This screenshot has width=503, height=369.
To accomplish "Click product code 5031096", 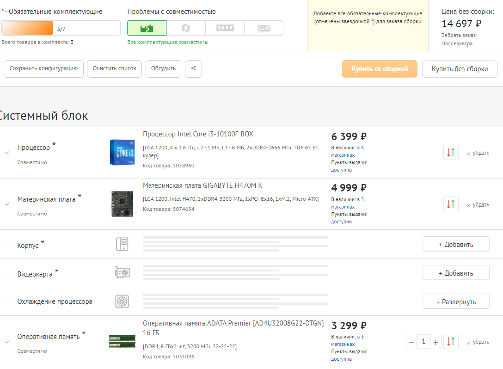I will point(184,357).
